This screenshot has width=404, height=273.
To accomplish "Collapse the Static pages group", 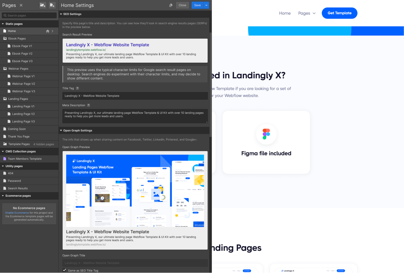I will coord(3,24).
